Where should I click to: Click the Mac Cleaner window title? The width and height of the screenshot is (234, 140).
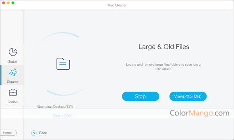tap(117, 5)
